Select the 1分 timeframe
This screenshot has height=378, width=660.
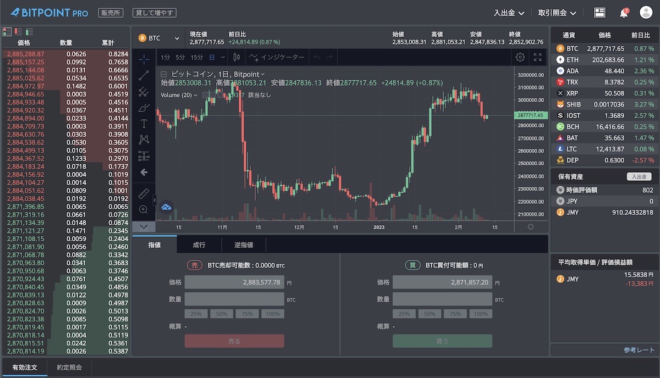[166, 57]
